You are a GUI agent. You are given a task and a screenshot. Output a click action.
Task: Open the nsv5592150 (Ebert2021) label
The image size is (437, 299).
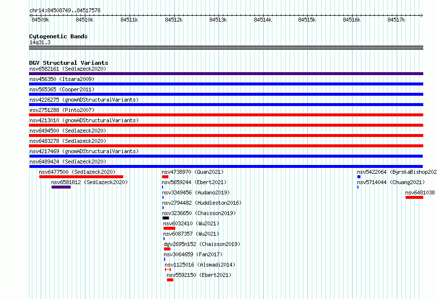[x=199, y=275]
